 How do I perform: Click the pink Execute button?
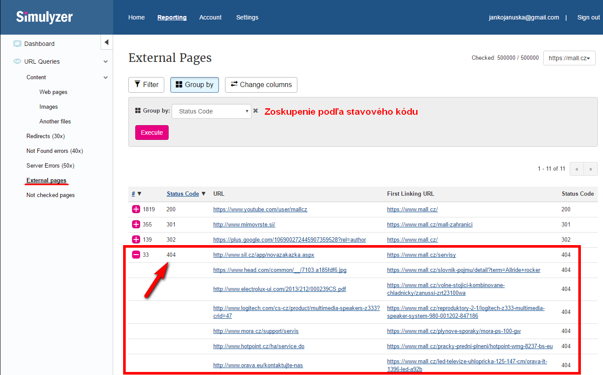[152, 133]
